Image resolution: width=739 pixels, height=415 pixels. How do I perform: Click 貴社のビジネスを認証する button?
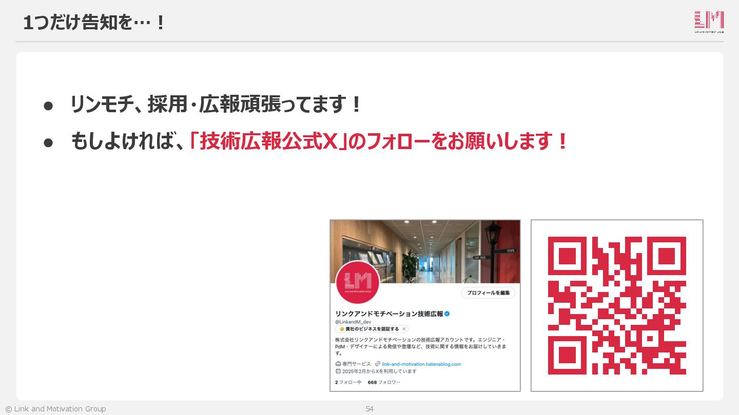click(372, 329)
